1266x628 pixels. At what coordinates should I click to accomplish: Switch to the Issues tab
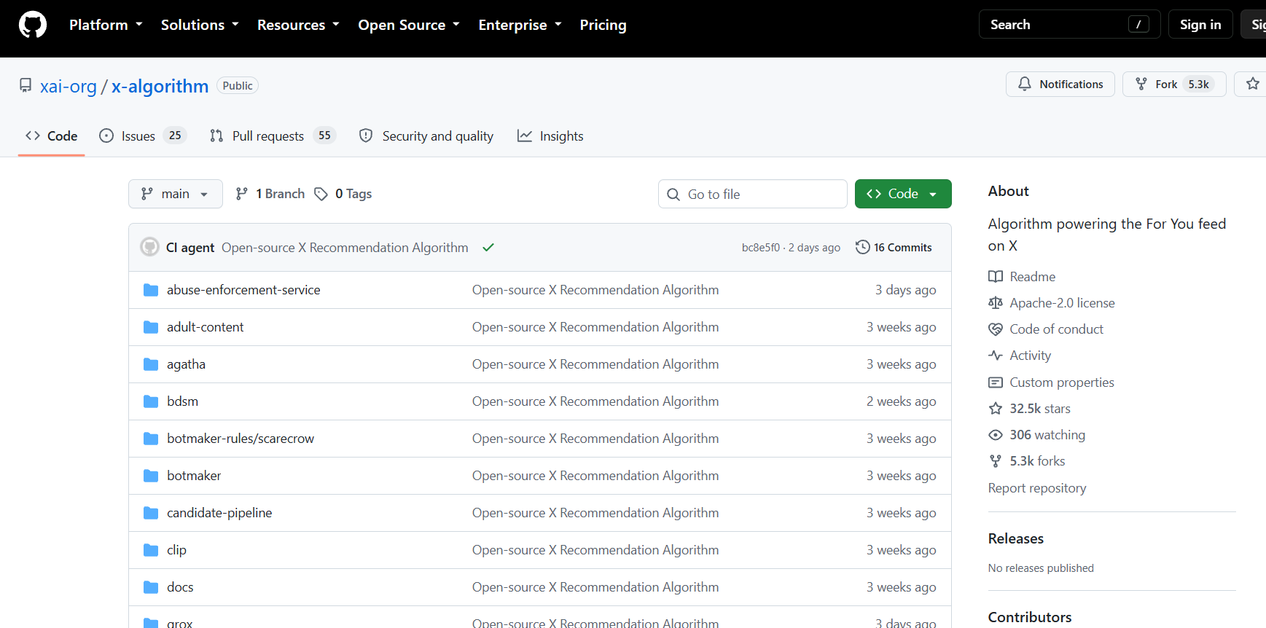(143, 136)
